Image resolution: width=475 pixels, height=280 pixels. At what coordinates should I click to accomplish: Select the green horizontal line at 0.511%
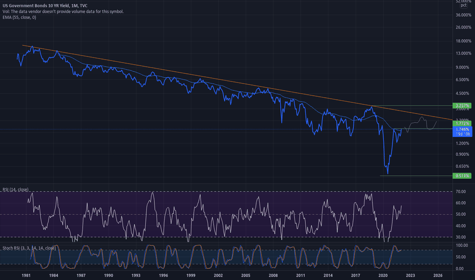coord(416,176)
